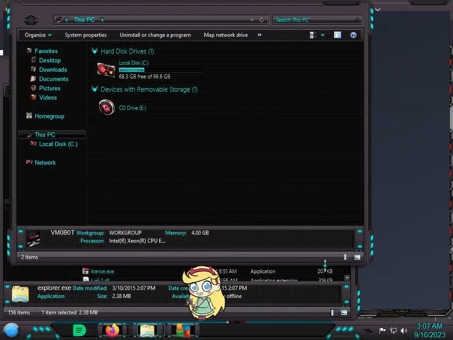This screenshot has width=453, height=340.
Task: Show more toolbar commands chevron
Action: pyautogui.click(x=259, y=35)
